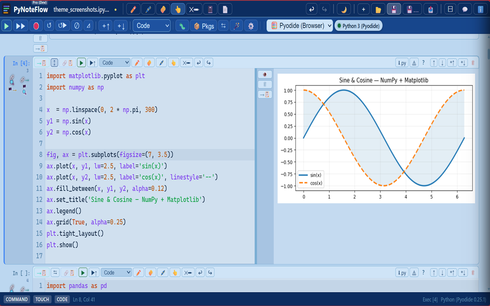Image resolution: width=490 pixels, height=306 pixels.
Task: Clear output with trash icon beside plot
Action: [265, 84]
